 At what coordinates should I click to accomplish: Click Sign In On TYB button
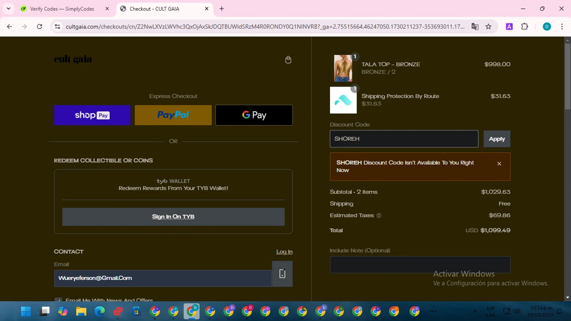[173, 217]
